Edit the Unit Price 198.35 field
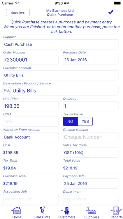The width and height of the screenshot is (123, 219). coord(31,106)
